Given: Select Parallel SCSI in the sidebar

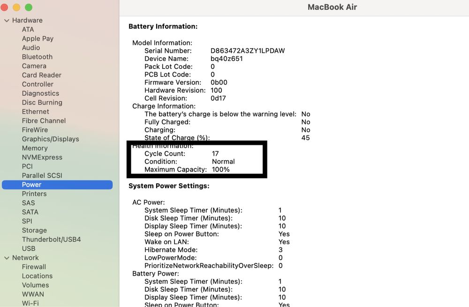Looking at the screenshot, I should pos(42,175).
